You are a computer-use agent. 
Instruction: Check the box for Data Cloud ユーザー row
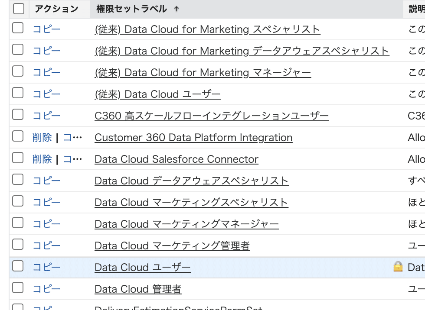coord(18,266)
